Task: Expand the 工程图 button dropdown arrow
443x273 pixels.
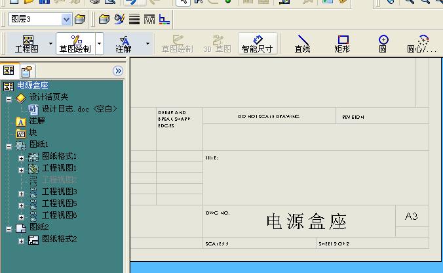Action: click(50, 44)
